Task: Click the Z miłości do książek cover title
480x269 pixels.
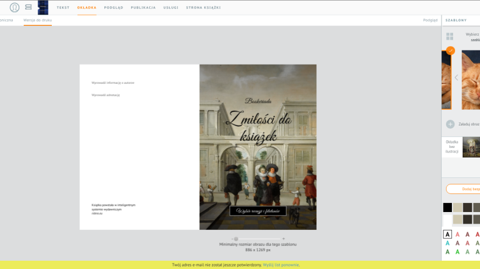Action: pos(259,127)
